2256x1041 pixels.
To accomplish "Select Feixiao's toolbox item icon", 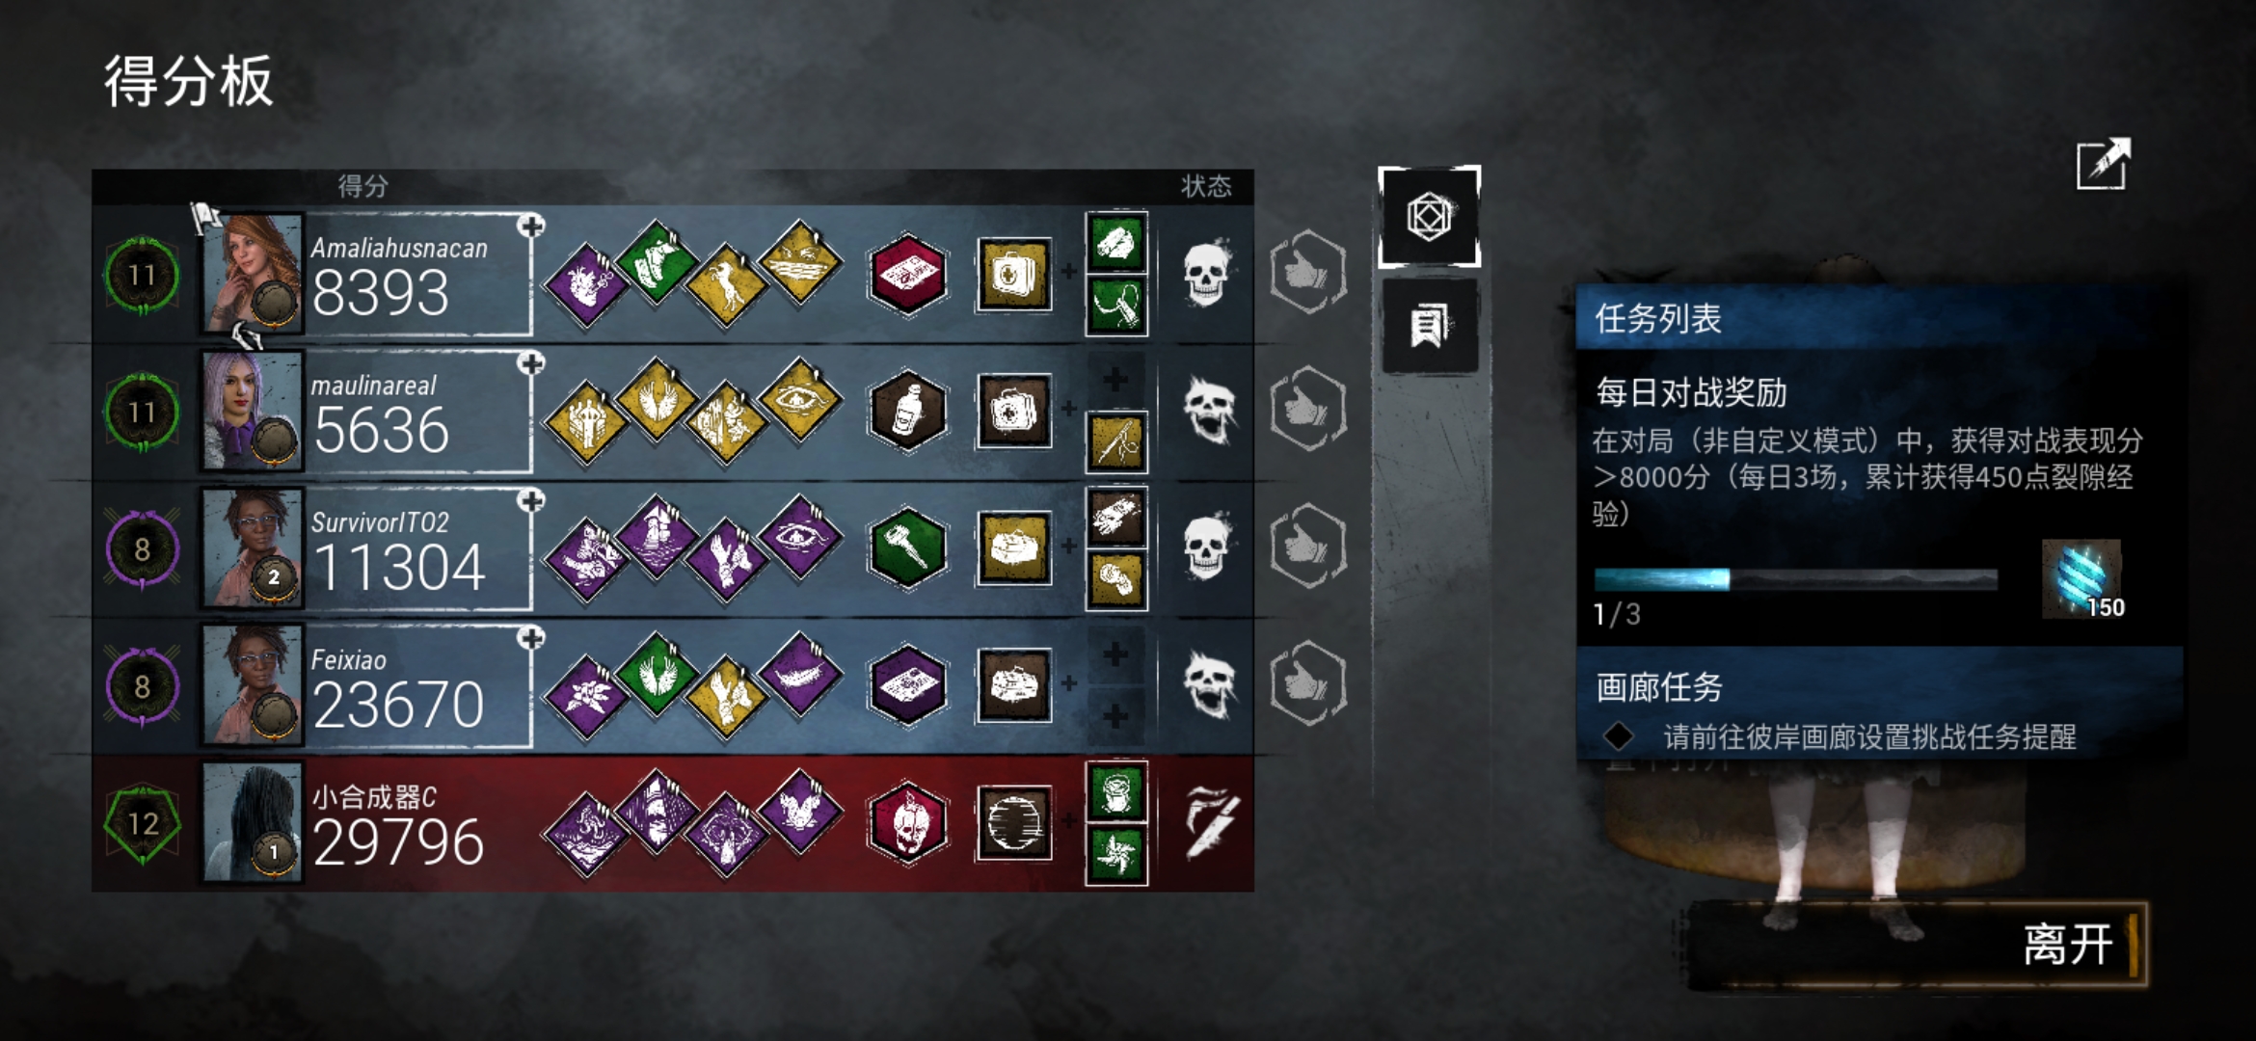I will coord(1013,685).
